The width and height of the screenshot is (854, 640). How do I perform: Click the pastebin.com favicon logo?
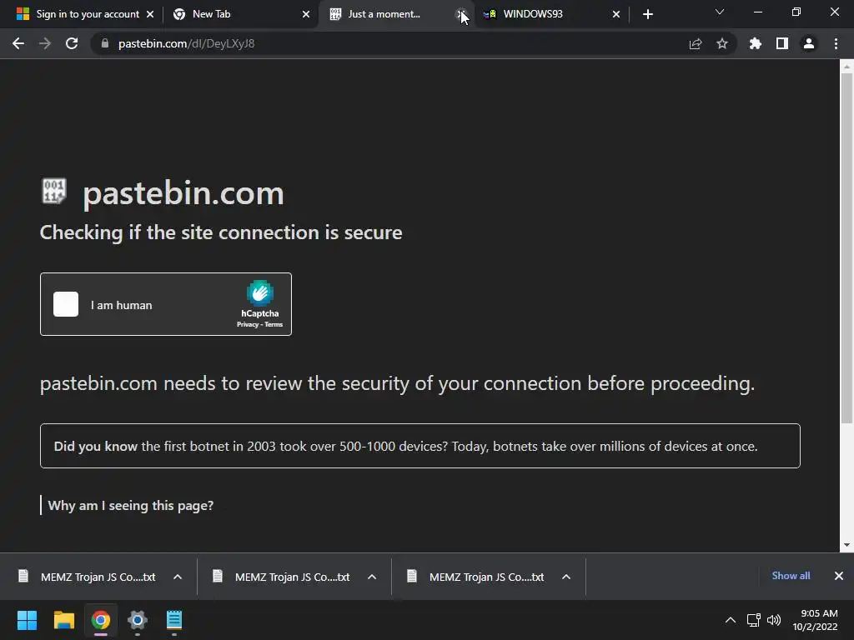[54, 191]
